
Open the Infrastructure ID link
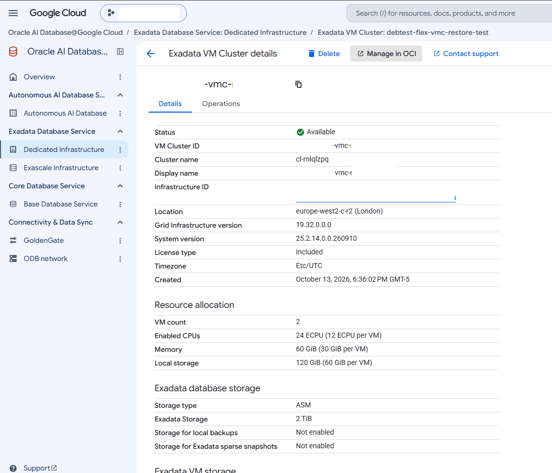(x=376, y=198)
